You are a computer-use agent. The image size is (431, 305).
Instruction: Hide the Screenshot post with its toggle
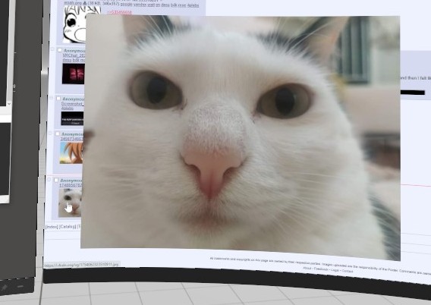[52, 98]
